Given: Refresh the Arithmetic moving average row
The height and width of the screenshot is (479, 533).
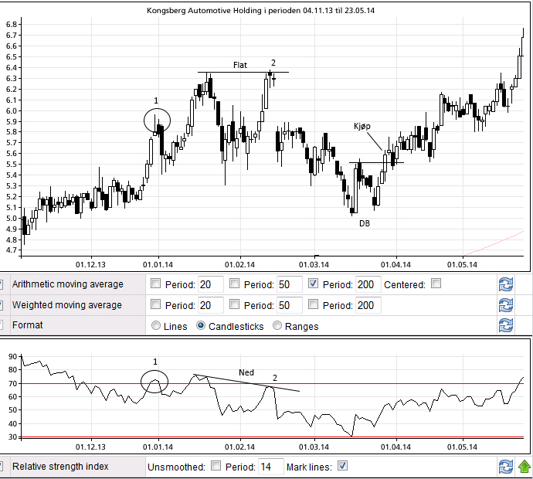Looking at the screenshot, I should point(506,284).
